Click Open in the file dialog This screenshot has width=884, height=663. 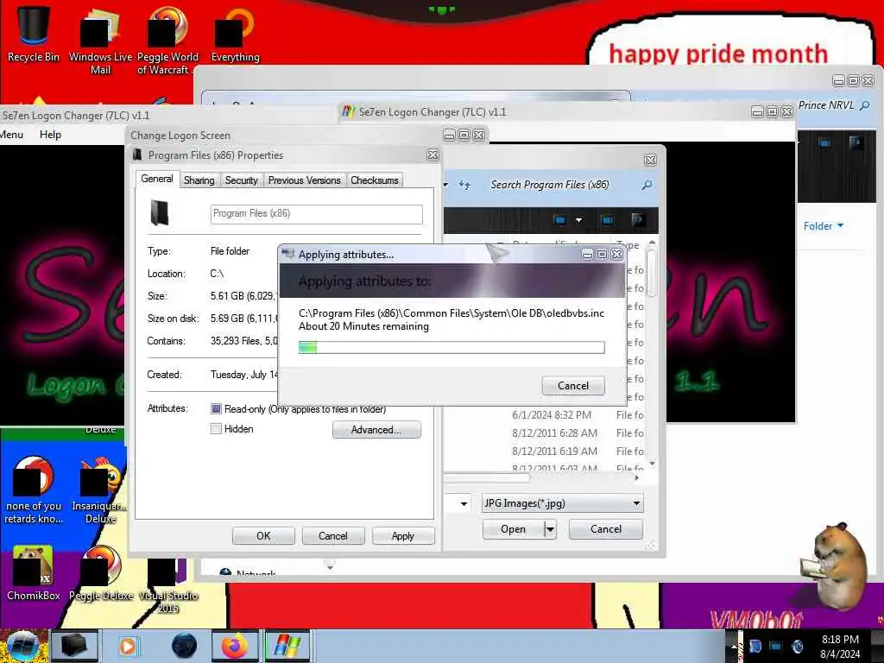click(x=513, y=529)
